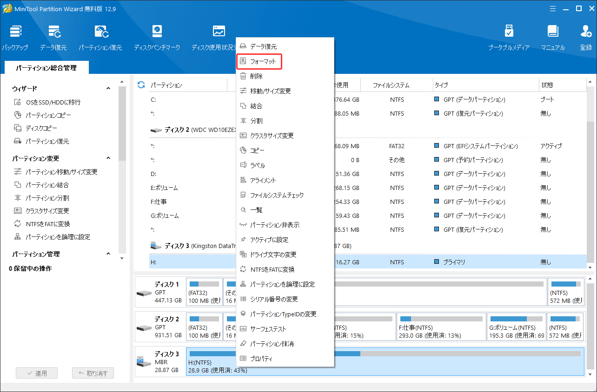
Task: Select partition row G:ボリューム
Action: coord(367,216)
